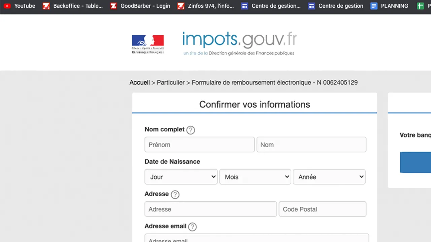
Task: Open the PLANNING docs bookmark
Action: 389,6
